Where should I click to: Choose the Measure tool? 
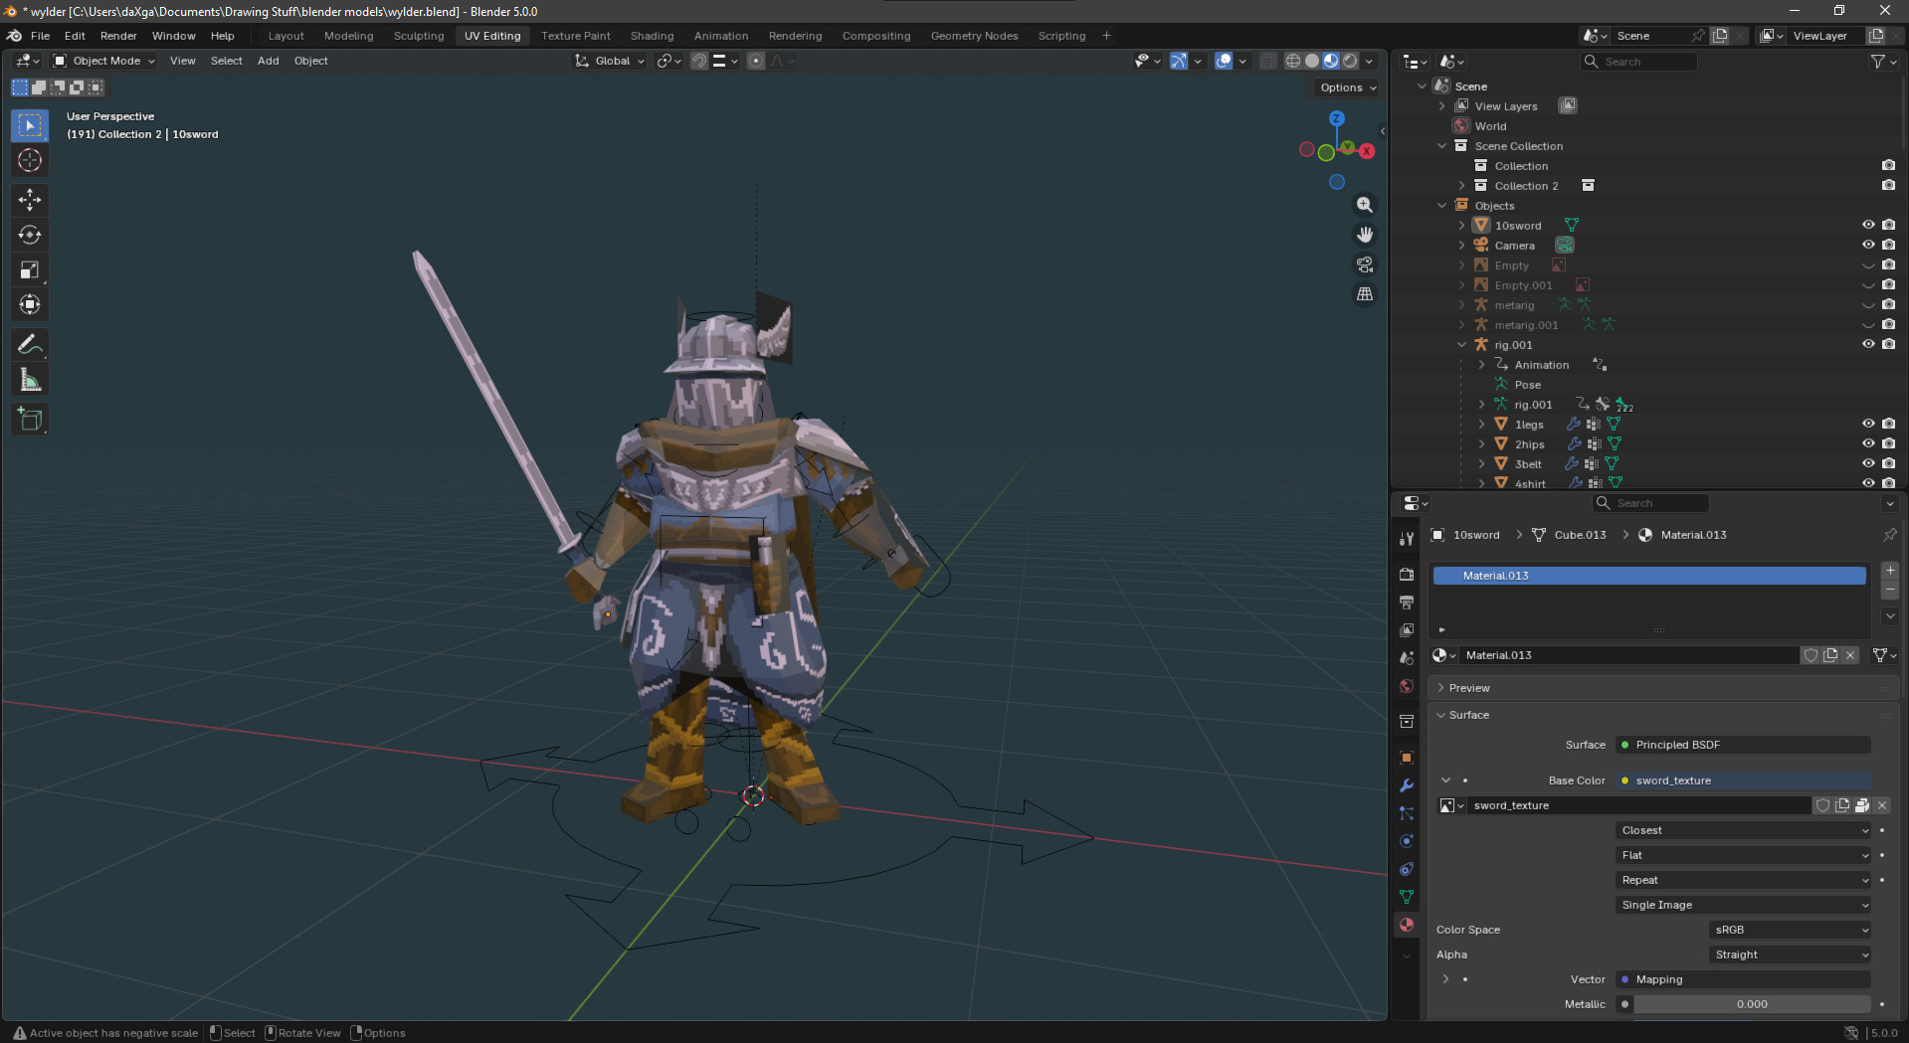point(30,380)
